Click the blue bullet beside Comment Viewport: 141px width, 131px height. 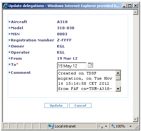coord(10,73)
